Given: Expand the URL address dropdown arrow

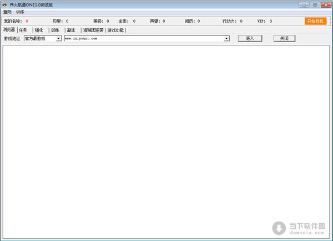Looking at the screenshot, I should [227, 39].
